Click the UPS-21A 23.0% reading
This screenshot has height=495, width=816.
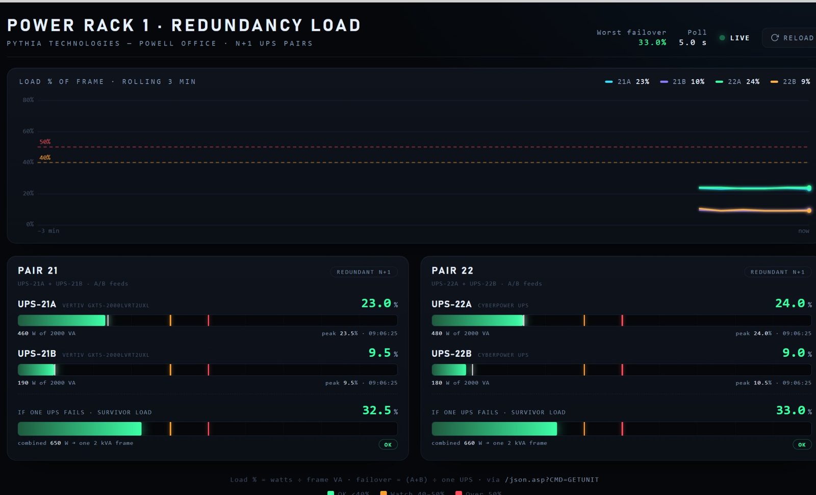tap(379, 304)
